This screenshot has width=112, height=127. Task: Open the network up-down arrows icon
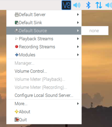tap(99, 5)
